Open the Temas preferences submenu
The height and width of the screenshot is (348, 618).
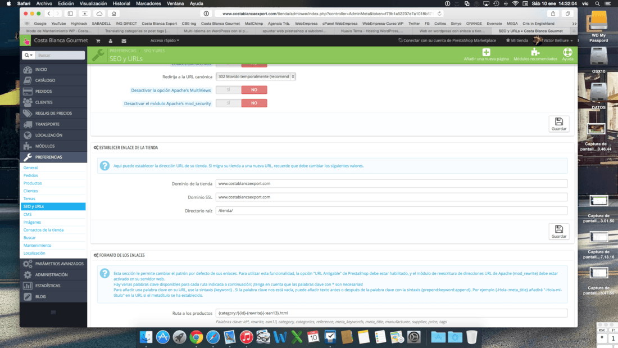29,199
